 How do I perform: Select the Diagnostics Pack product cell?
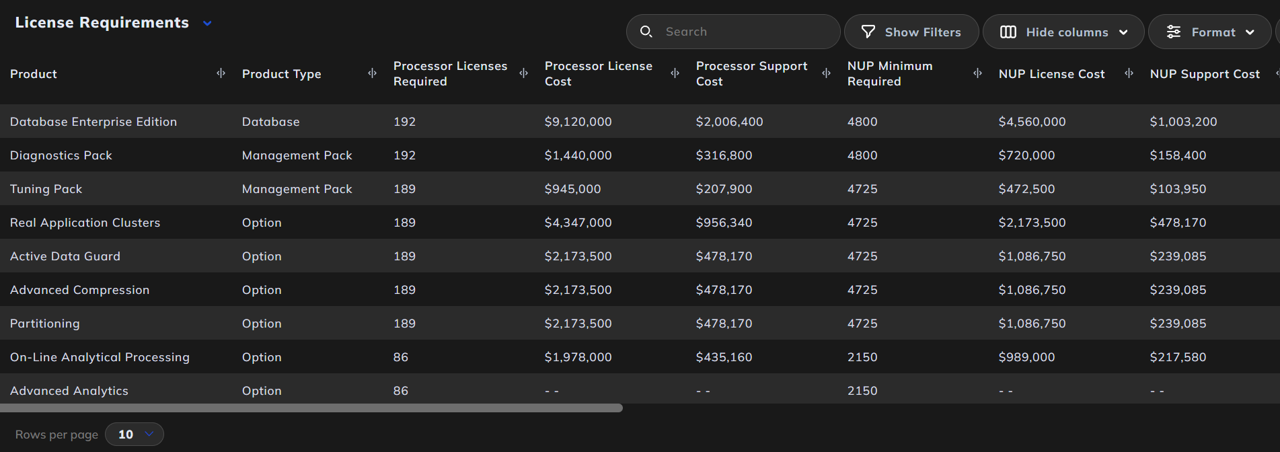61,155
